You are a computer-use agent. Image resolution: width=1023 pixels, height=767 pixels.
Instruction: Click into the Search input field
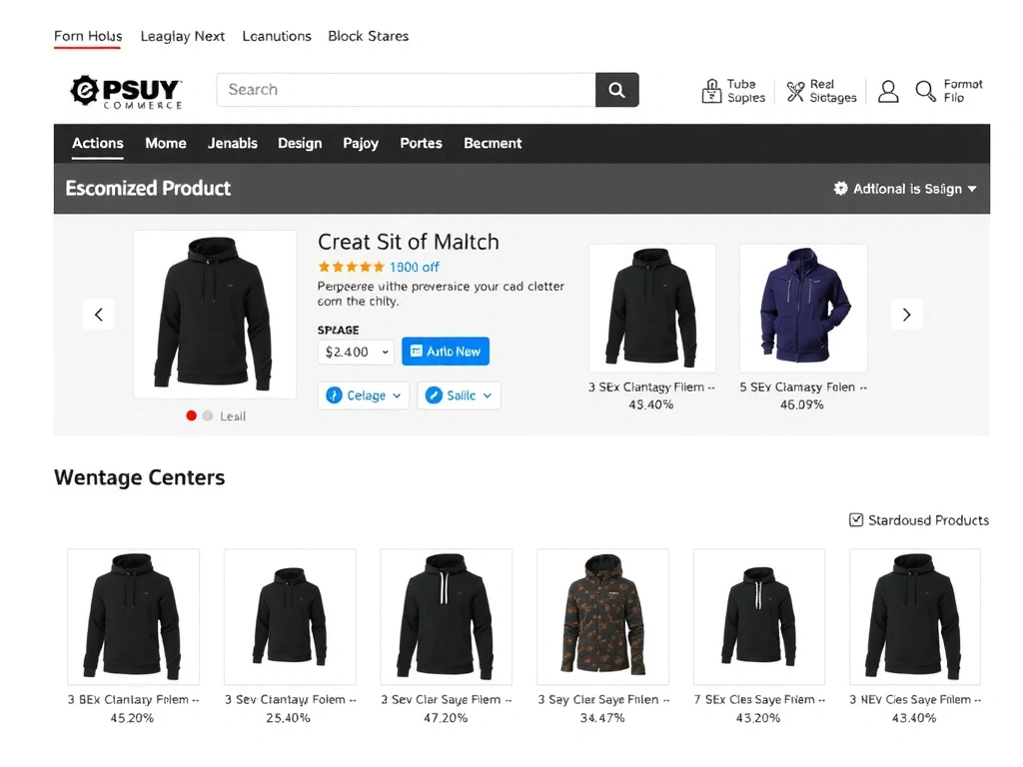coord(406,90)
